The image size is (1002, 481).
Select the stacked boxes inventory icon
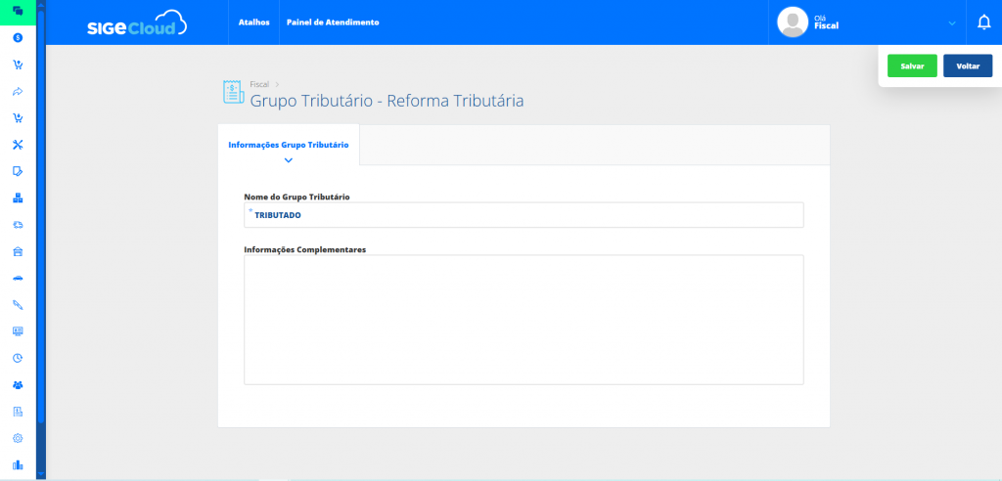click(18, 198)
